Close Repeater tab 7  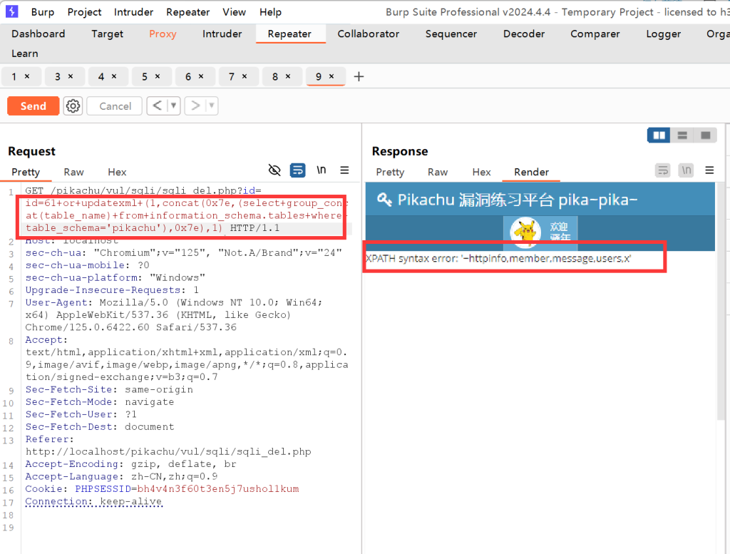point(245,76)
